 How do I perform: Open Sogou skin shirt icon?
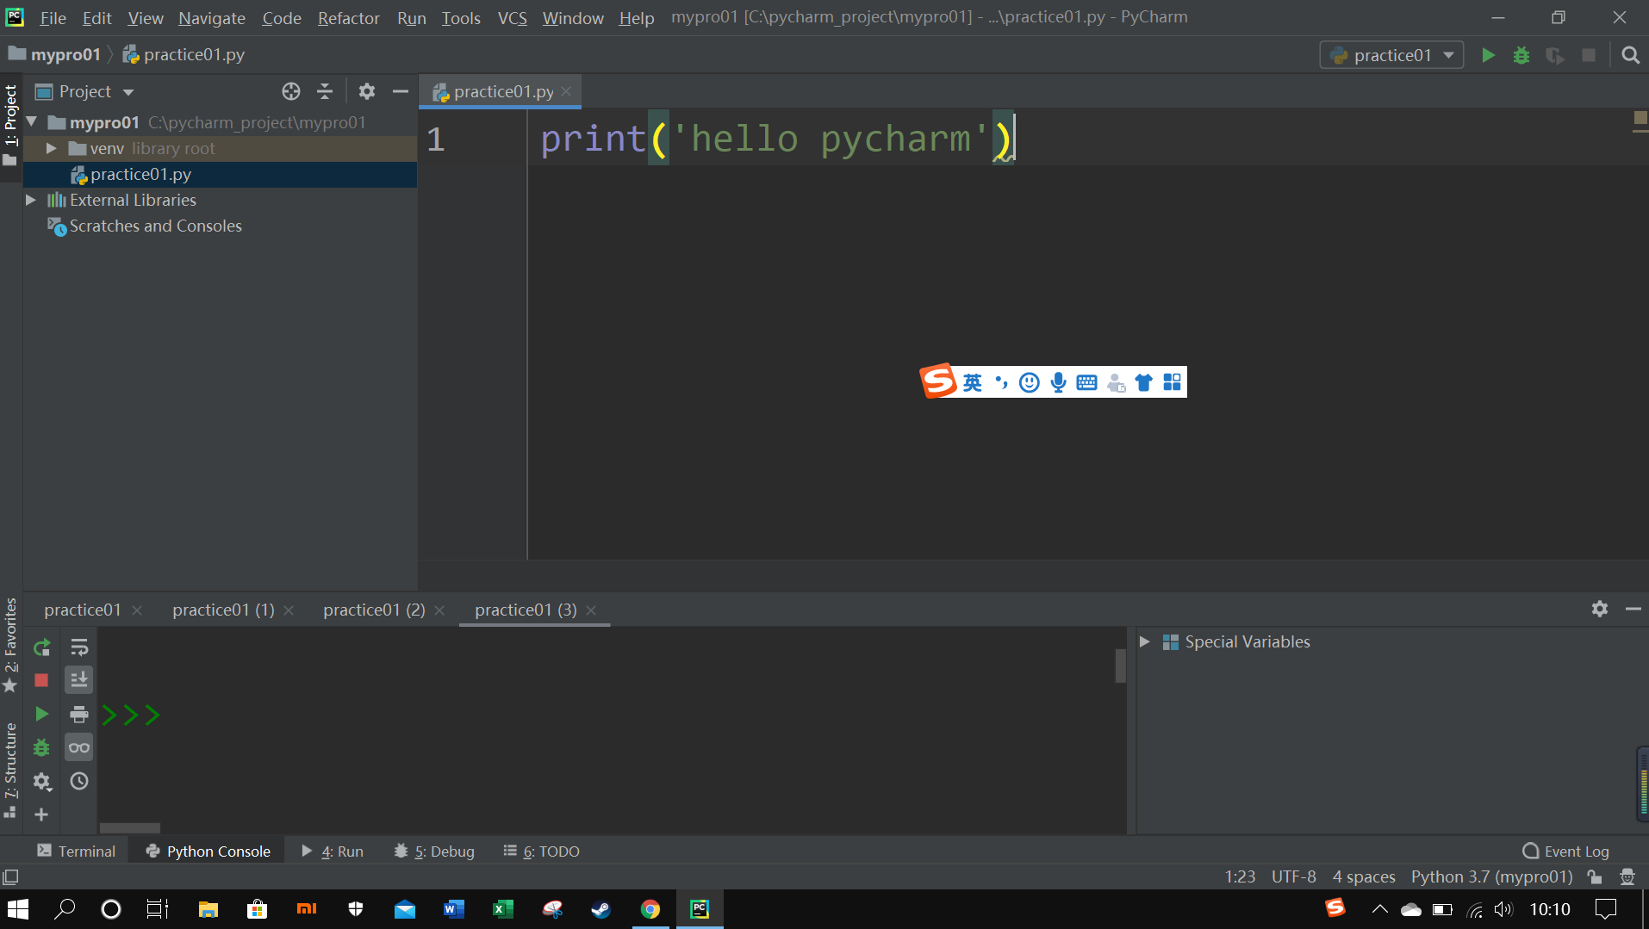pos(1143,382)
